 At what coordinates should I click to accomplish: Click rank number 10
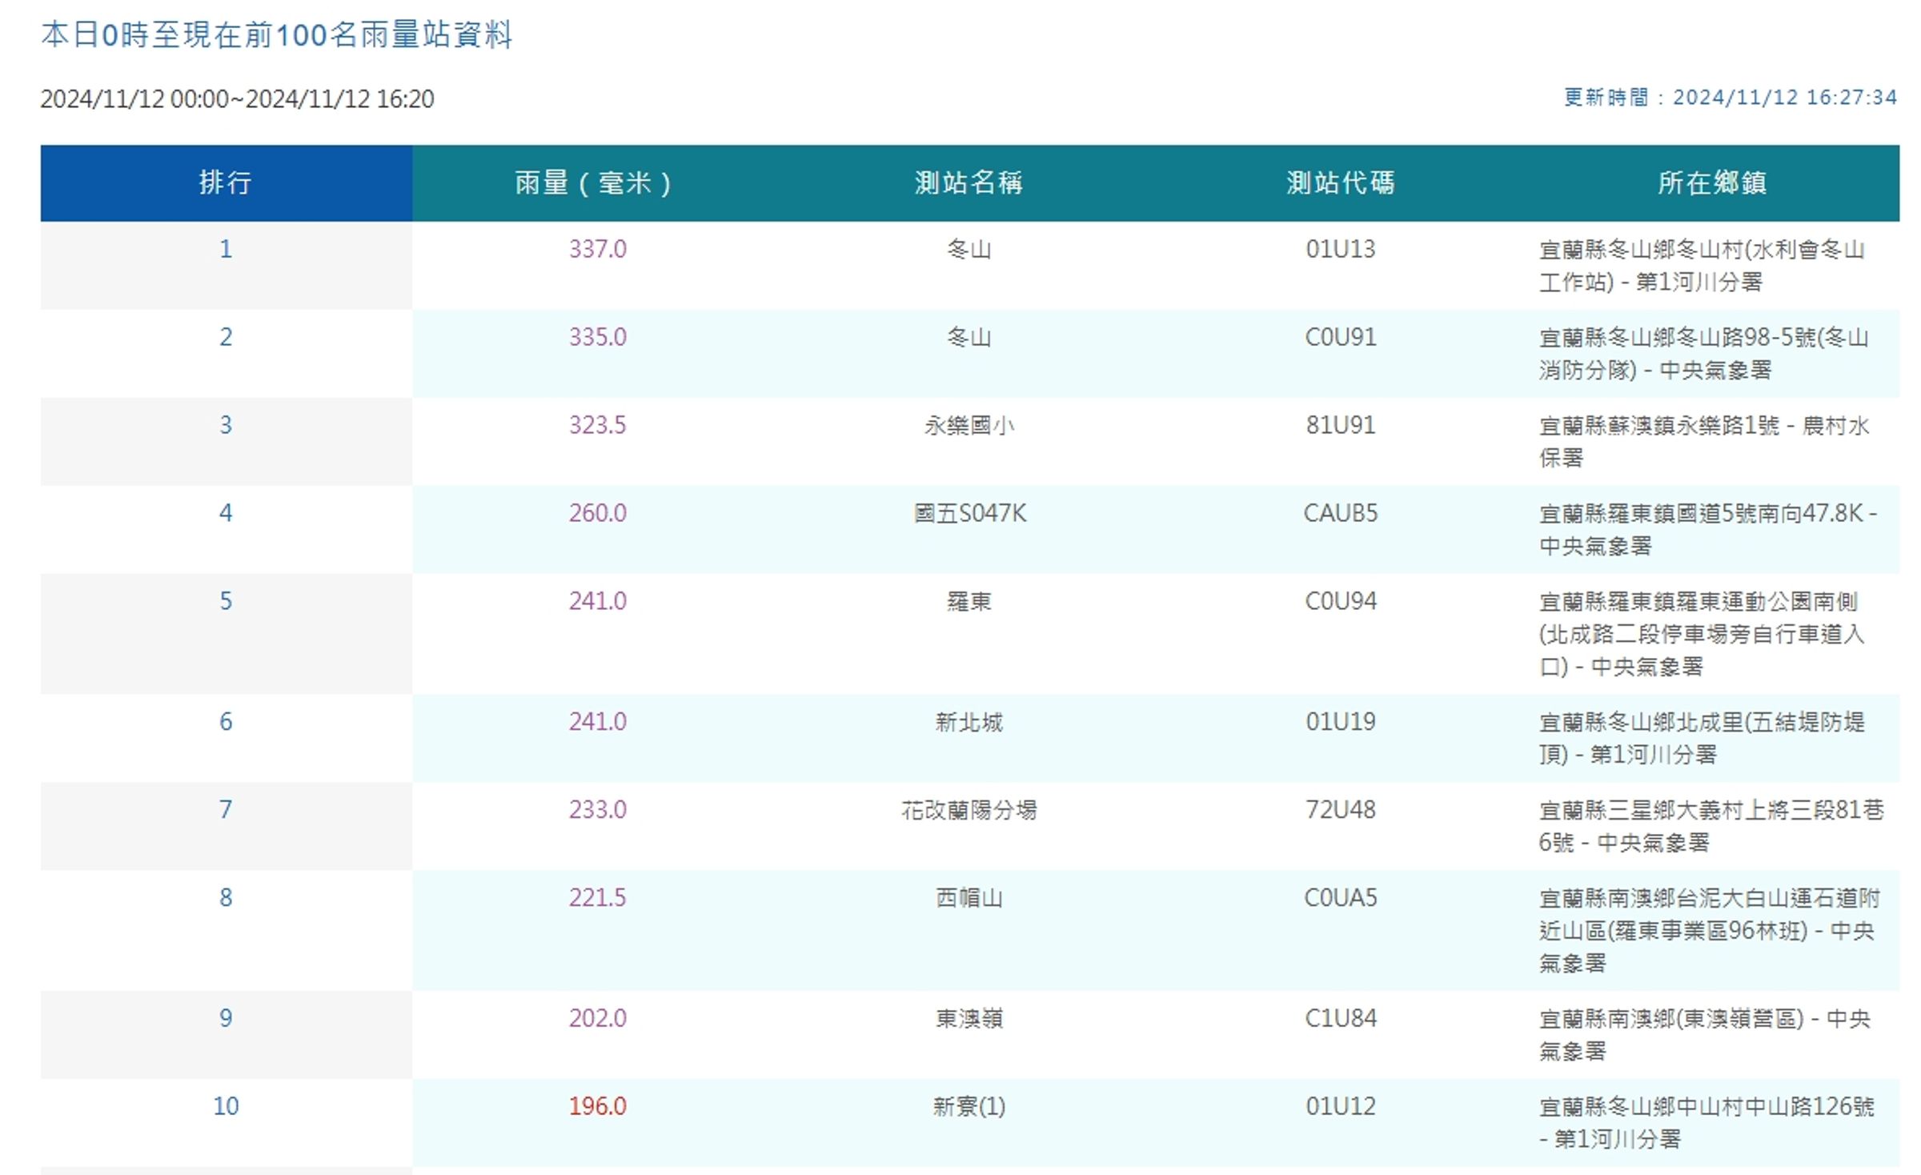click(x=227, y=1106)
